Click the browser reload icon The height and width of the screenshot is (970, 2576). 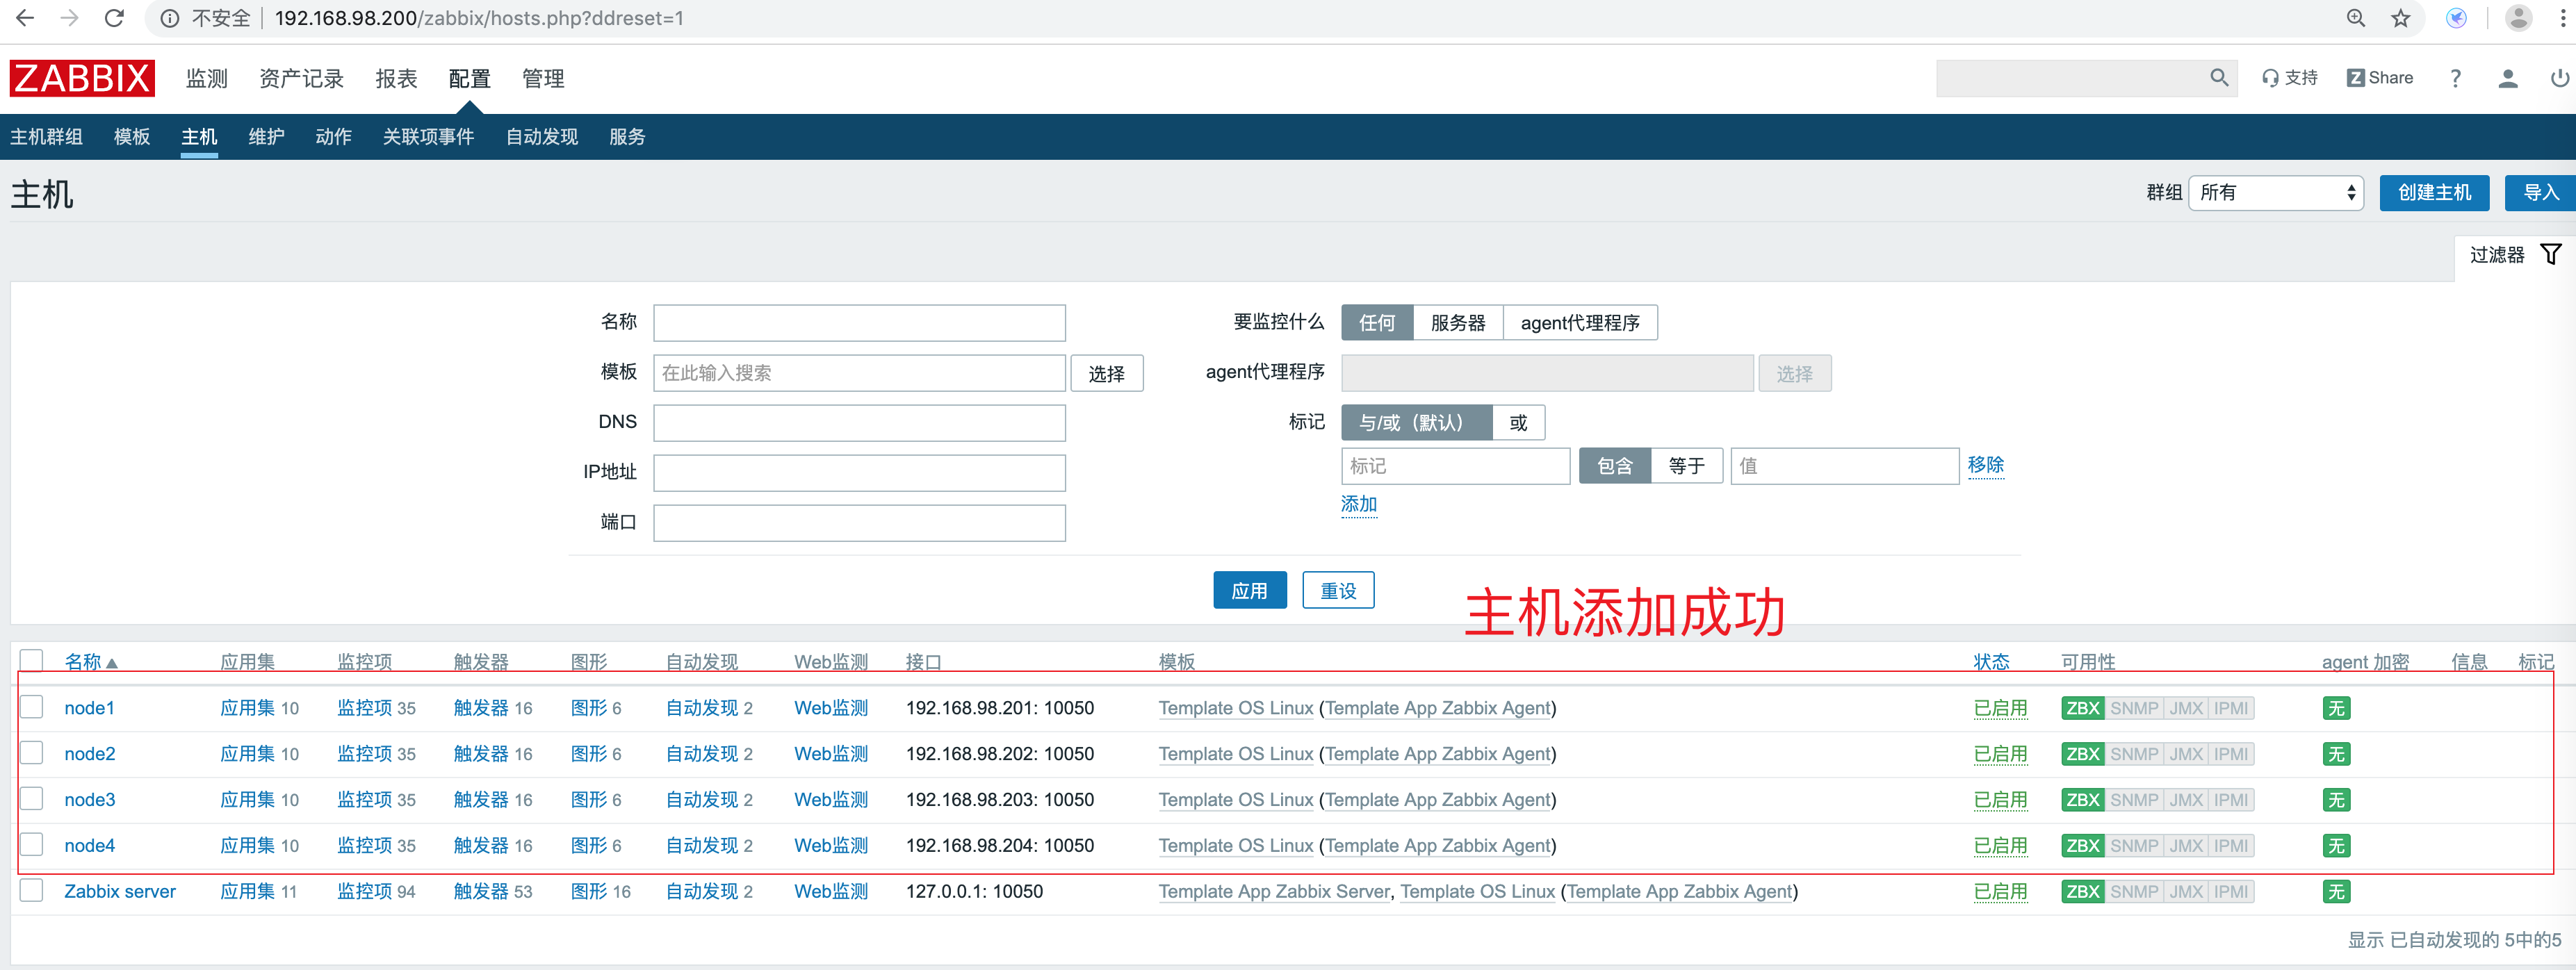113,17
